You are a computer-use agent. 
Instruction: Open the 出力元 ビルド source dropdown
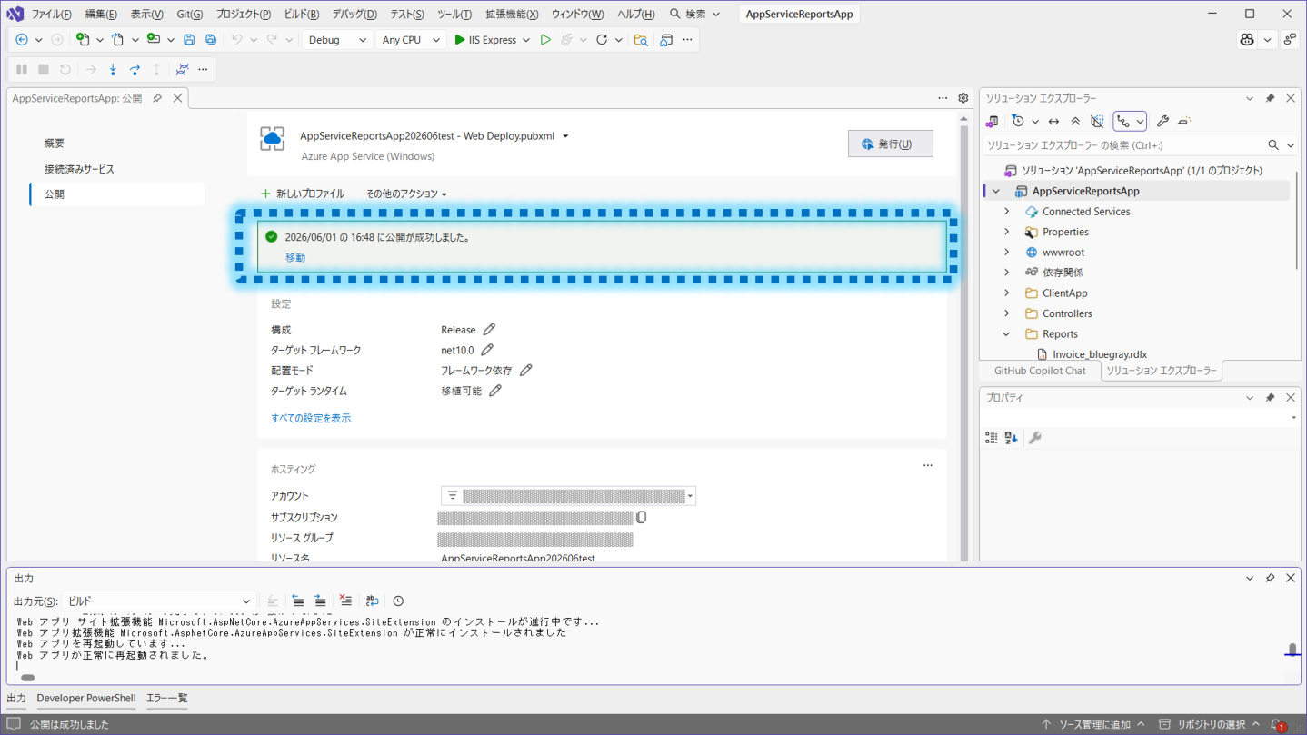pyautogui.click(x=158, y=601)
